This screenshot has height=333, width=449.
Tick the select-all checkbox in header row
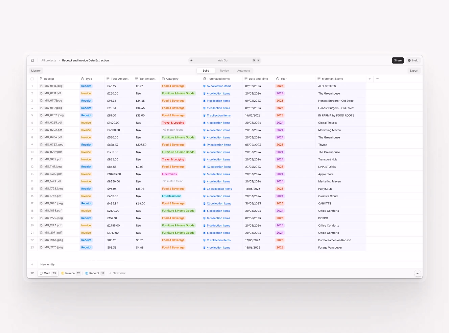tap(32, 79)
